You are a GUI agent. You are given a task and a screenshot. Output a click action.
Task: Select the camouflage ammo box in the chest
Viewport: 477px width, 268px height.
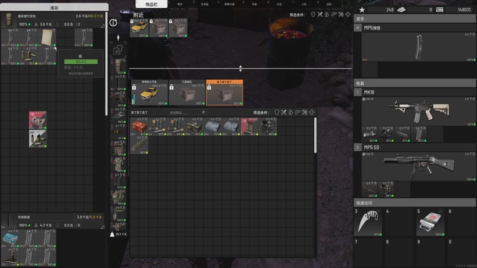point(194,126)
